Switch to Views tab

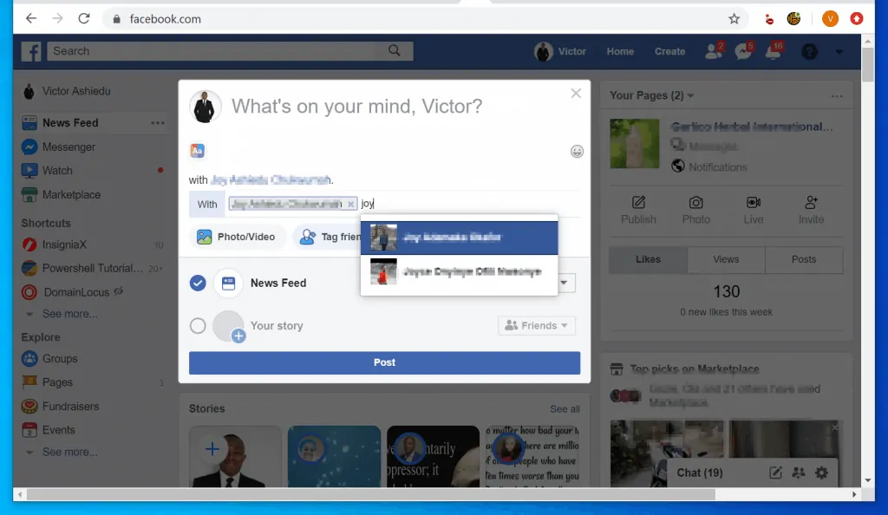(726, 259)
